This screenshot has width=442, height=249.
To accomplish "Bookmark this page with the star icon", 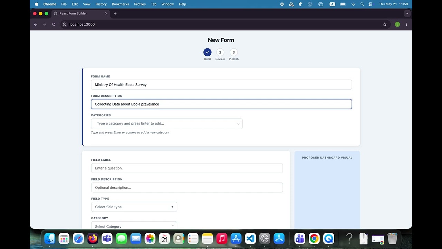I will click(385, 24).
